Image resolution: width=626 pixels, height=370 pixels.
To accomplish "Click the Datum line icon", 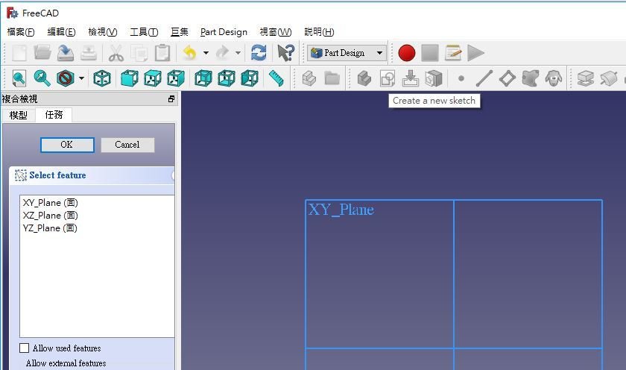I will click(x=484, y=78).
